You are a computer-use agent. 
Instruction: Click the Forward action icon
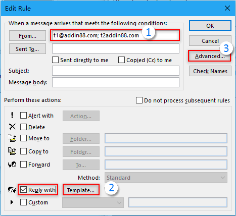click(x=12, y=165)
